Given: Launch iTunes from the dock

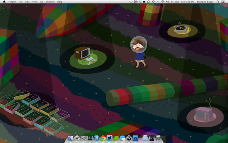Looking at the screenshot, I should (x=96, y=138).
